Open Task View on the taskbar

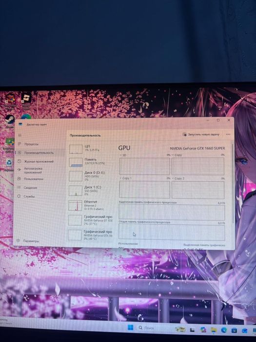click(192, 330)
